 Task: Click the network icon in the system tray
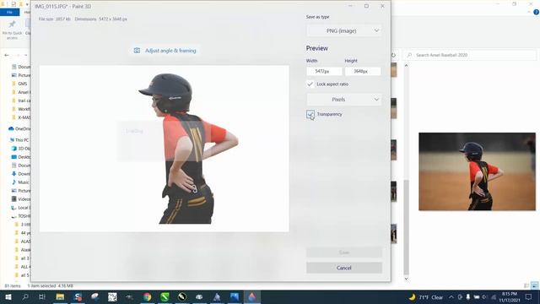493,297
